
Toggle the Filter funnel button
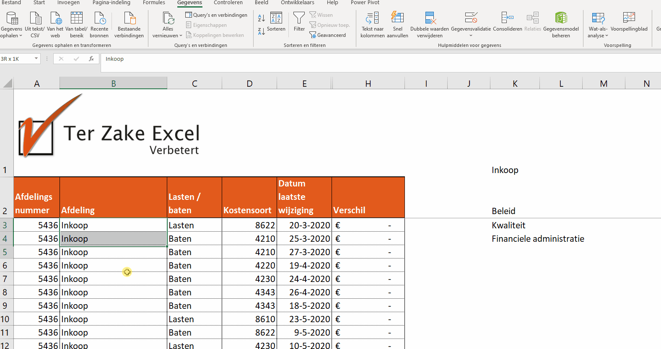click(299, 22)
